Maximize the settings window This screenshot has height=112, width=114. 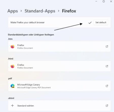(x=104, y=1)
